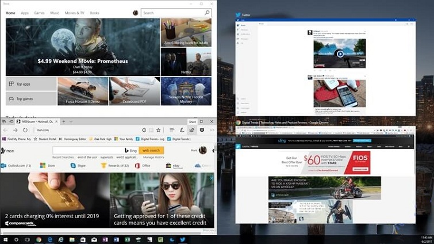This screenshot has width=434, height=244.
Task: Click the Store Search input field
Action: pos(172,13)
